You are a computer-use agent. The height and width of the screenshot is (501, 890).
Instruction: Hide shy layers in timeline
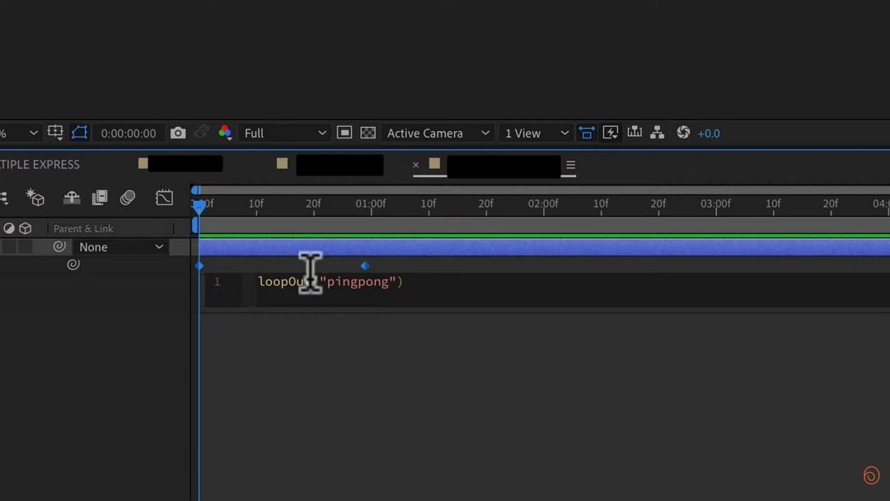tap(72, 198)
